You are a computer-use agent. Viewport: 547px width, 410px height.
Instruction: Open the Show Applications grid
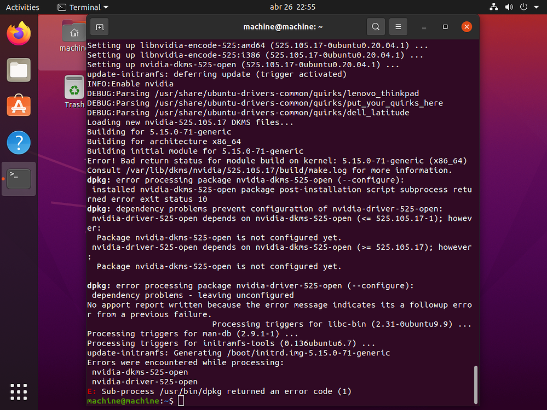[18, 391]
